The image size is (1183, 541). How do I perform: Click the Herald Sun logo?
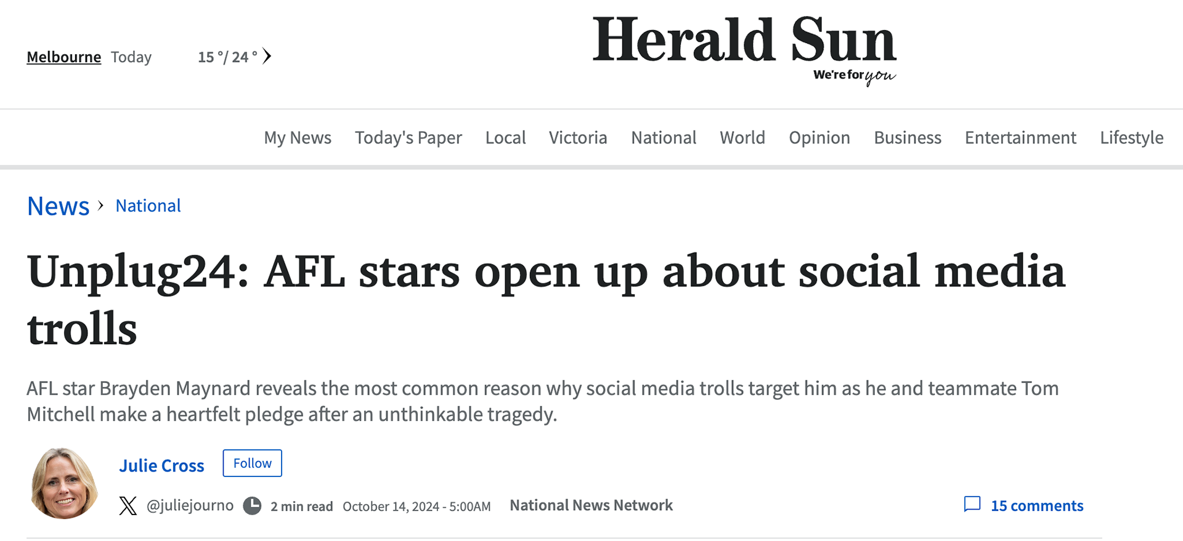(744, 47)
